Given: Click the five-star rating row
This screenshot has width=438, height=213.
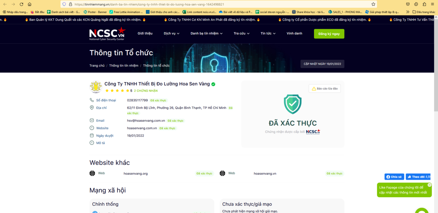Looking at the screenshot, I should pyautogui.click(x=117, y=90).
